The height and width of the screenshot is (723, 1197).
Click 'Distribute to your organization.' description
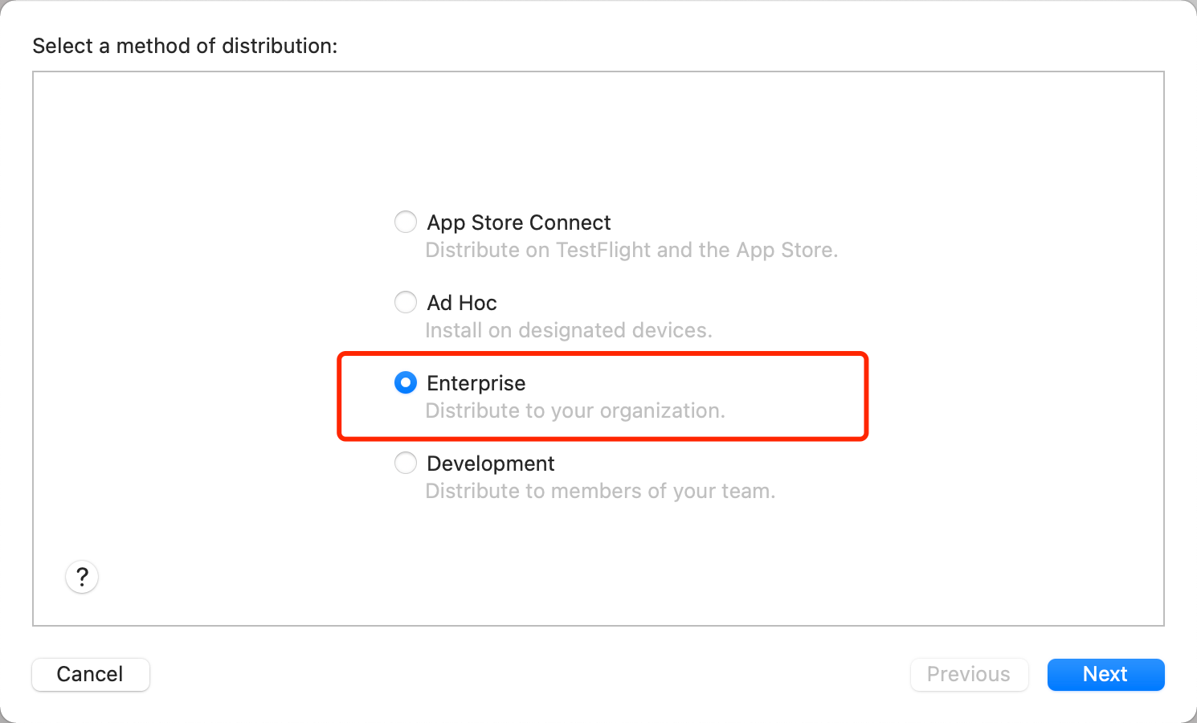point(575,411)
